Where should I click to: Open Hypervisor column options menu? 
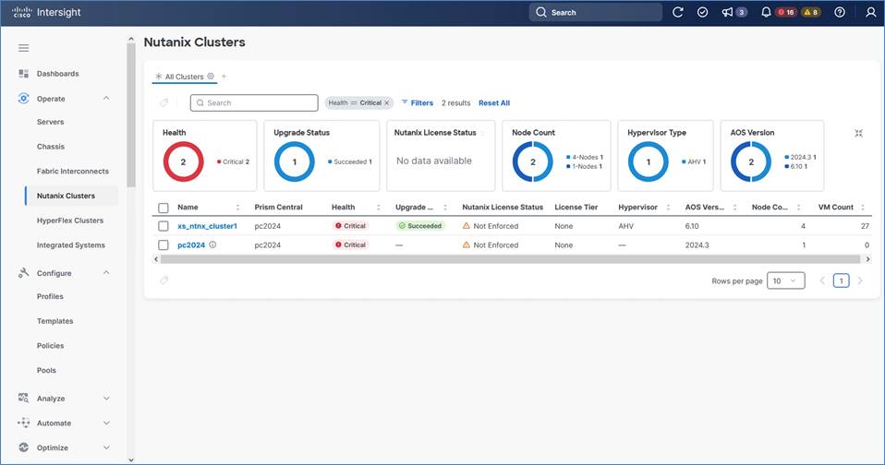(x=668, y=208)
